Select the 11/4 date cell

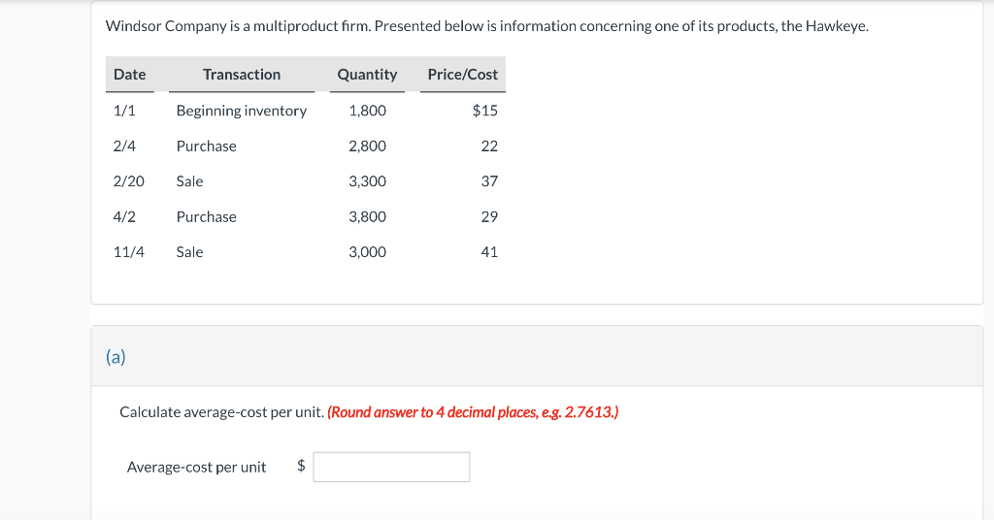point(129,252)
